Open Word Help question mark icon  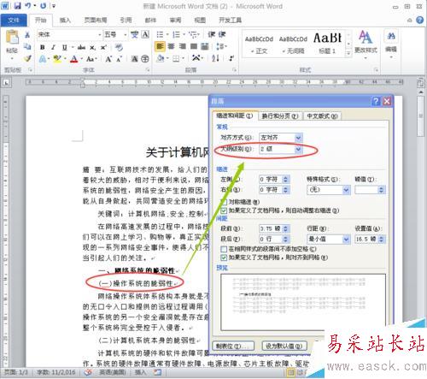(x=419, y=20)
